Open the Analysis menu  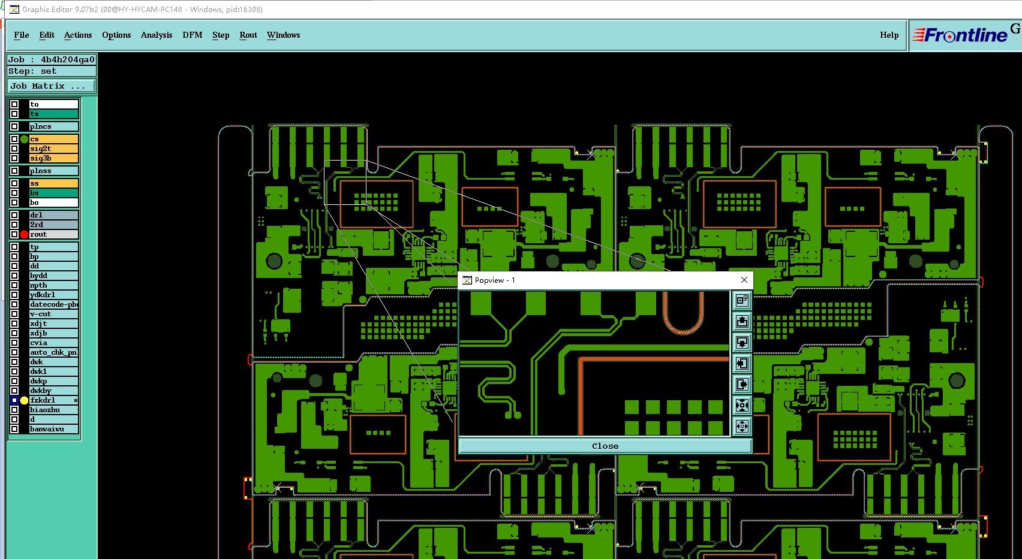tap(157, 35)
